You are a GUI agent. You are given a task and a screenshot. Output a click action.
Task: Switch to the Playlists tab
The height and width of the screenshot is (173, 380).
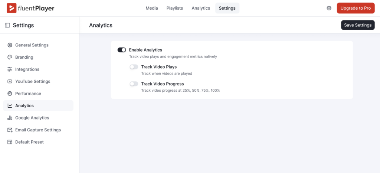pyautogui.click(x=174, y=8)
